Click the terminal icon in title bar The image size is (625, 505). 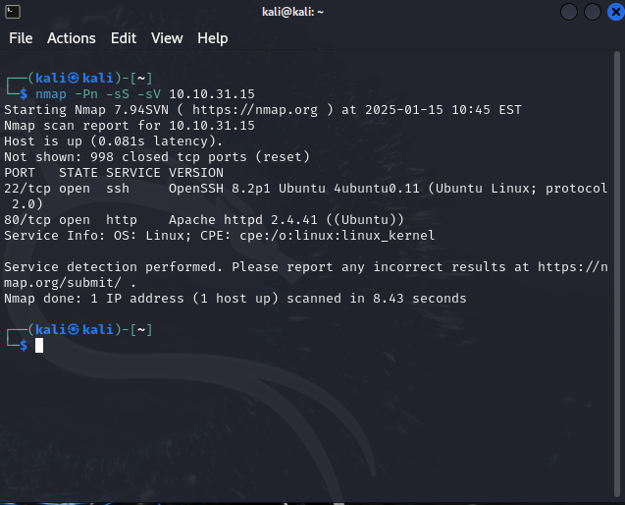(x=13, y=12)
